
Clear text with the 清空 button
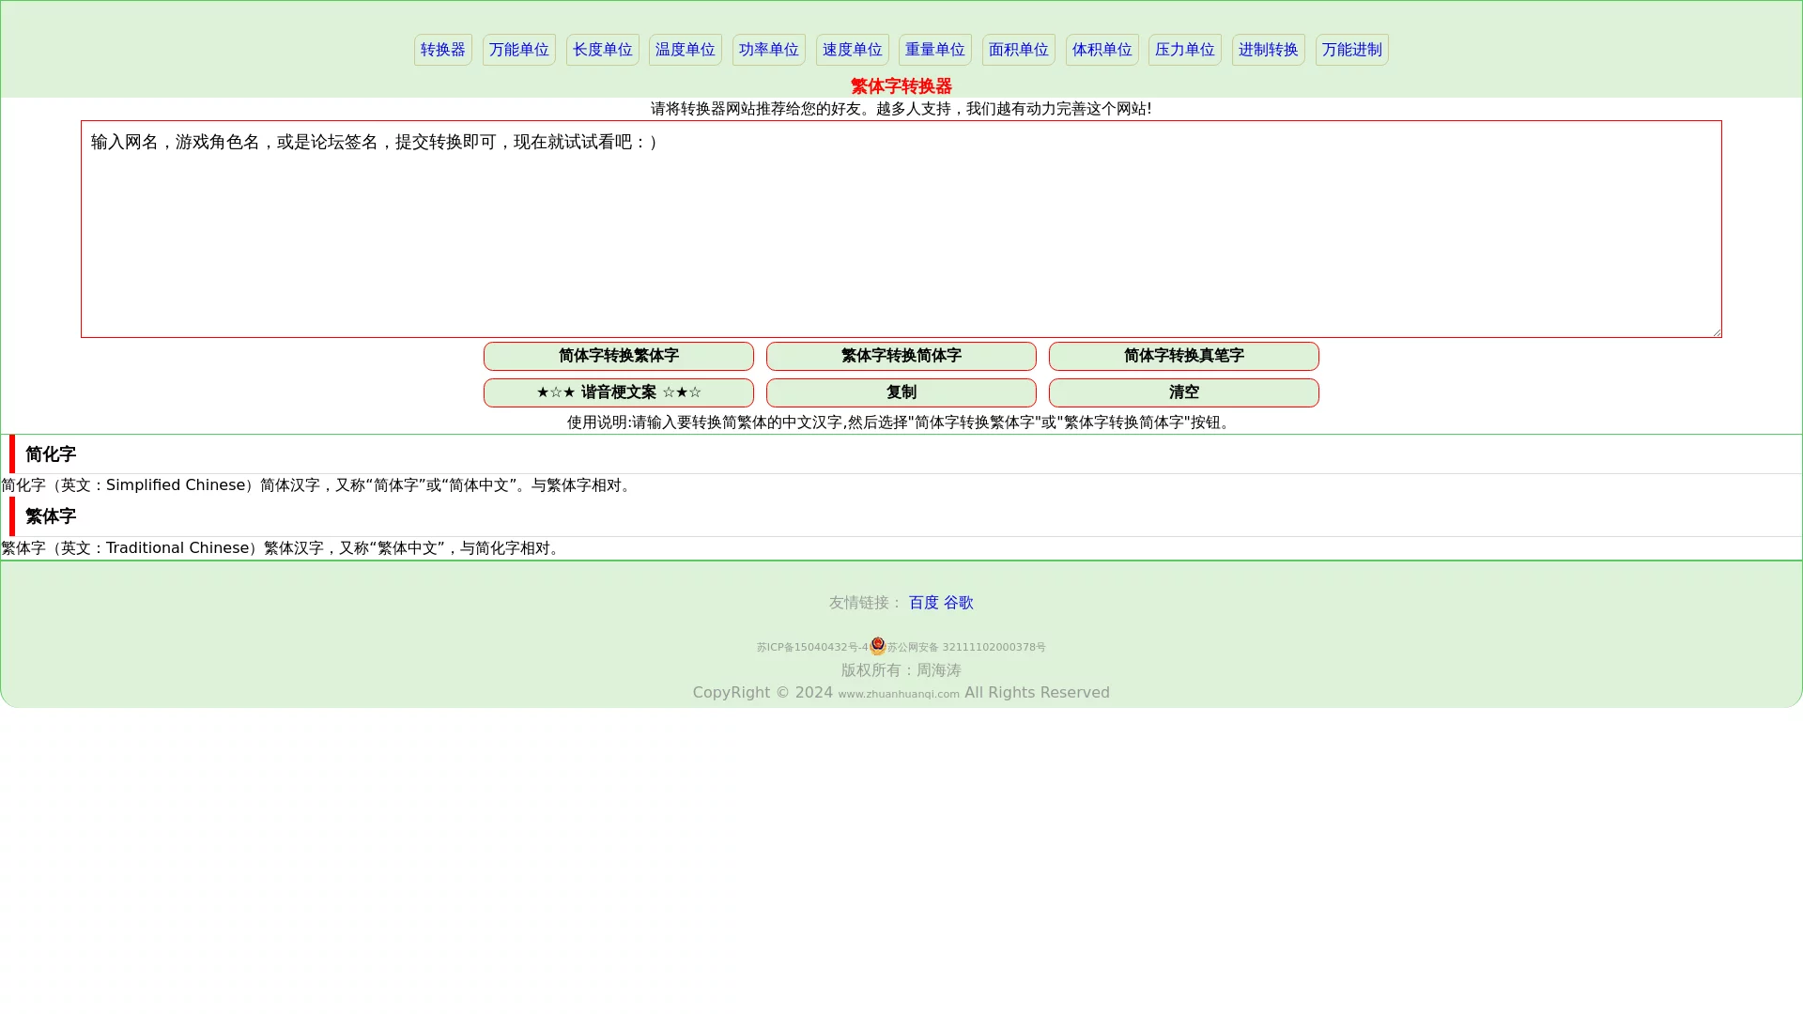point(1183,392)
